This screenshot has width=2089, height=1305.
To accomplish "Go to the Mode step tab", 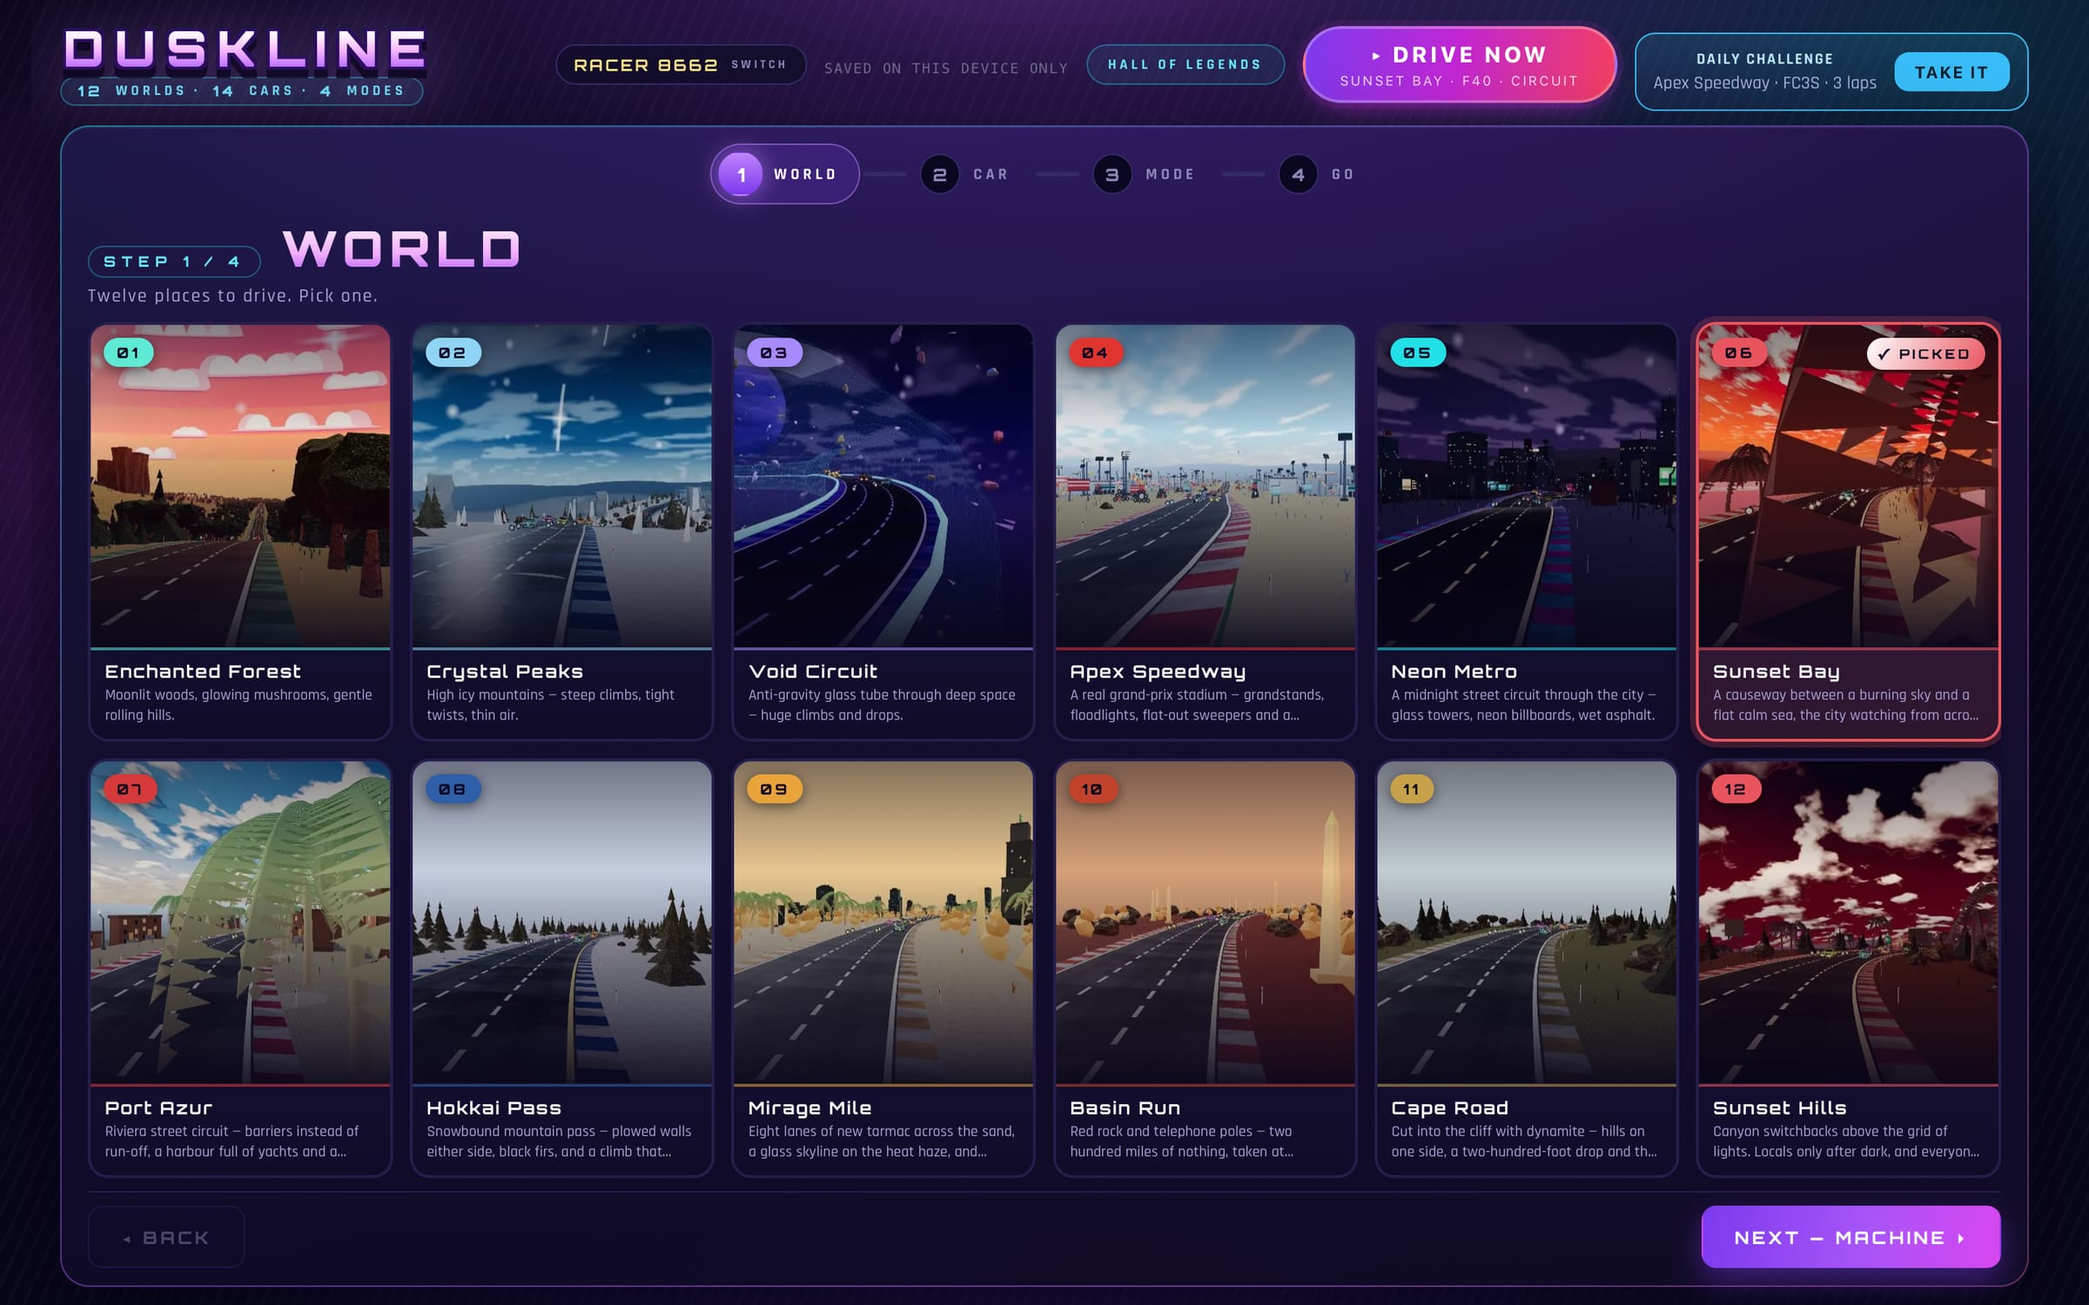I will point(1145,174).
